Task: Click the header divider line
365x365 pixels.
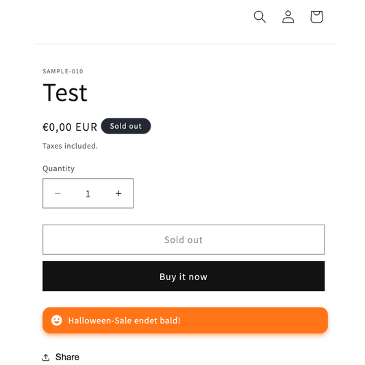Action: point(184,44)
